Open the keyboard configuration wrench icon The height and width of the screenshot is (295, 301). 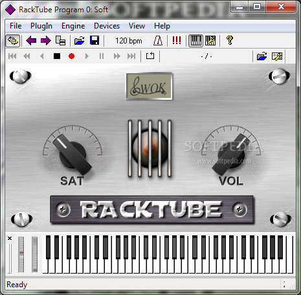click(x=210, y=41)
